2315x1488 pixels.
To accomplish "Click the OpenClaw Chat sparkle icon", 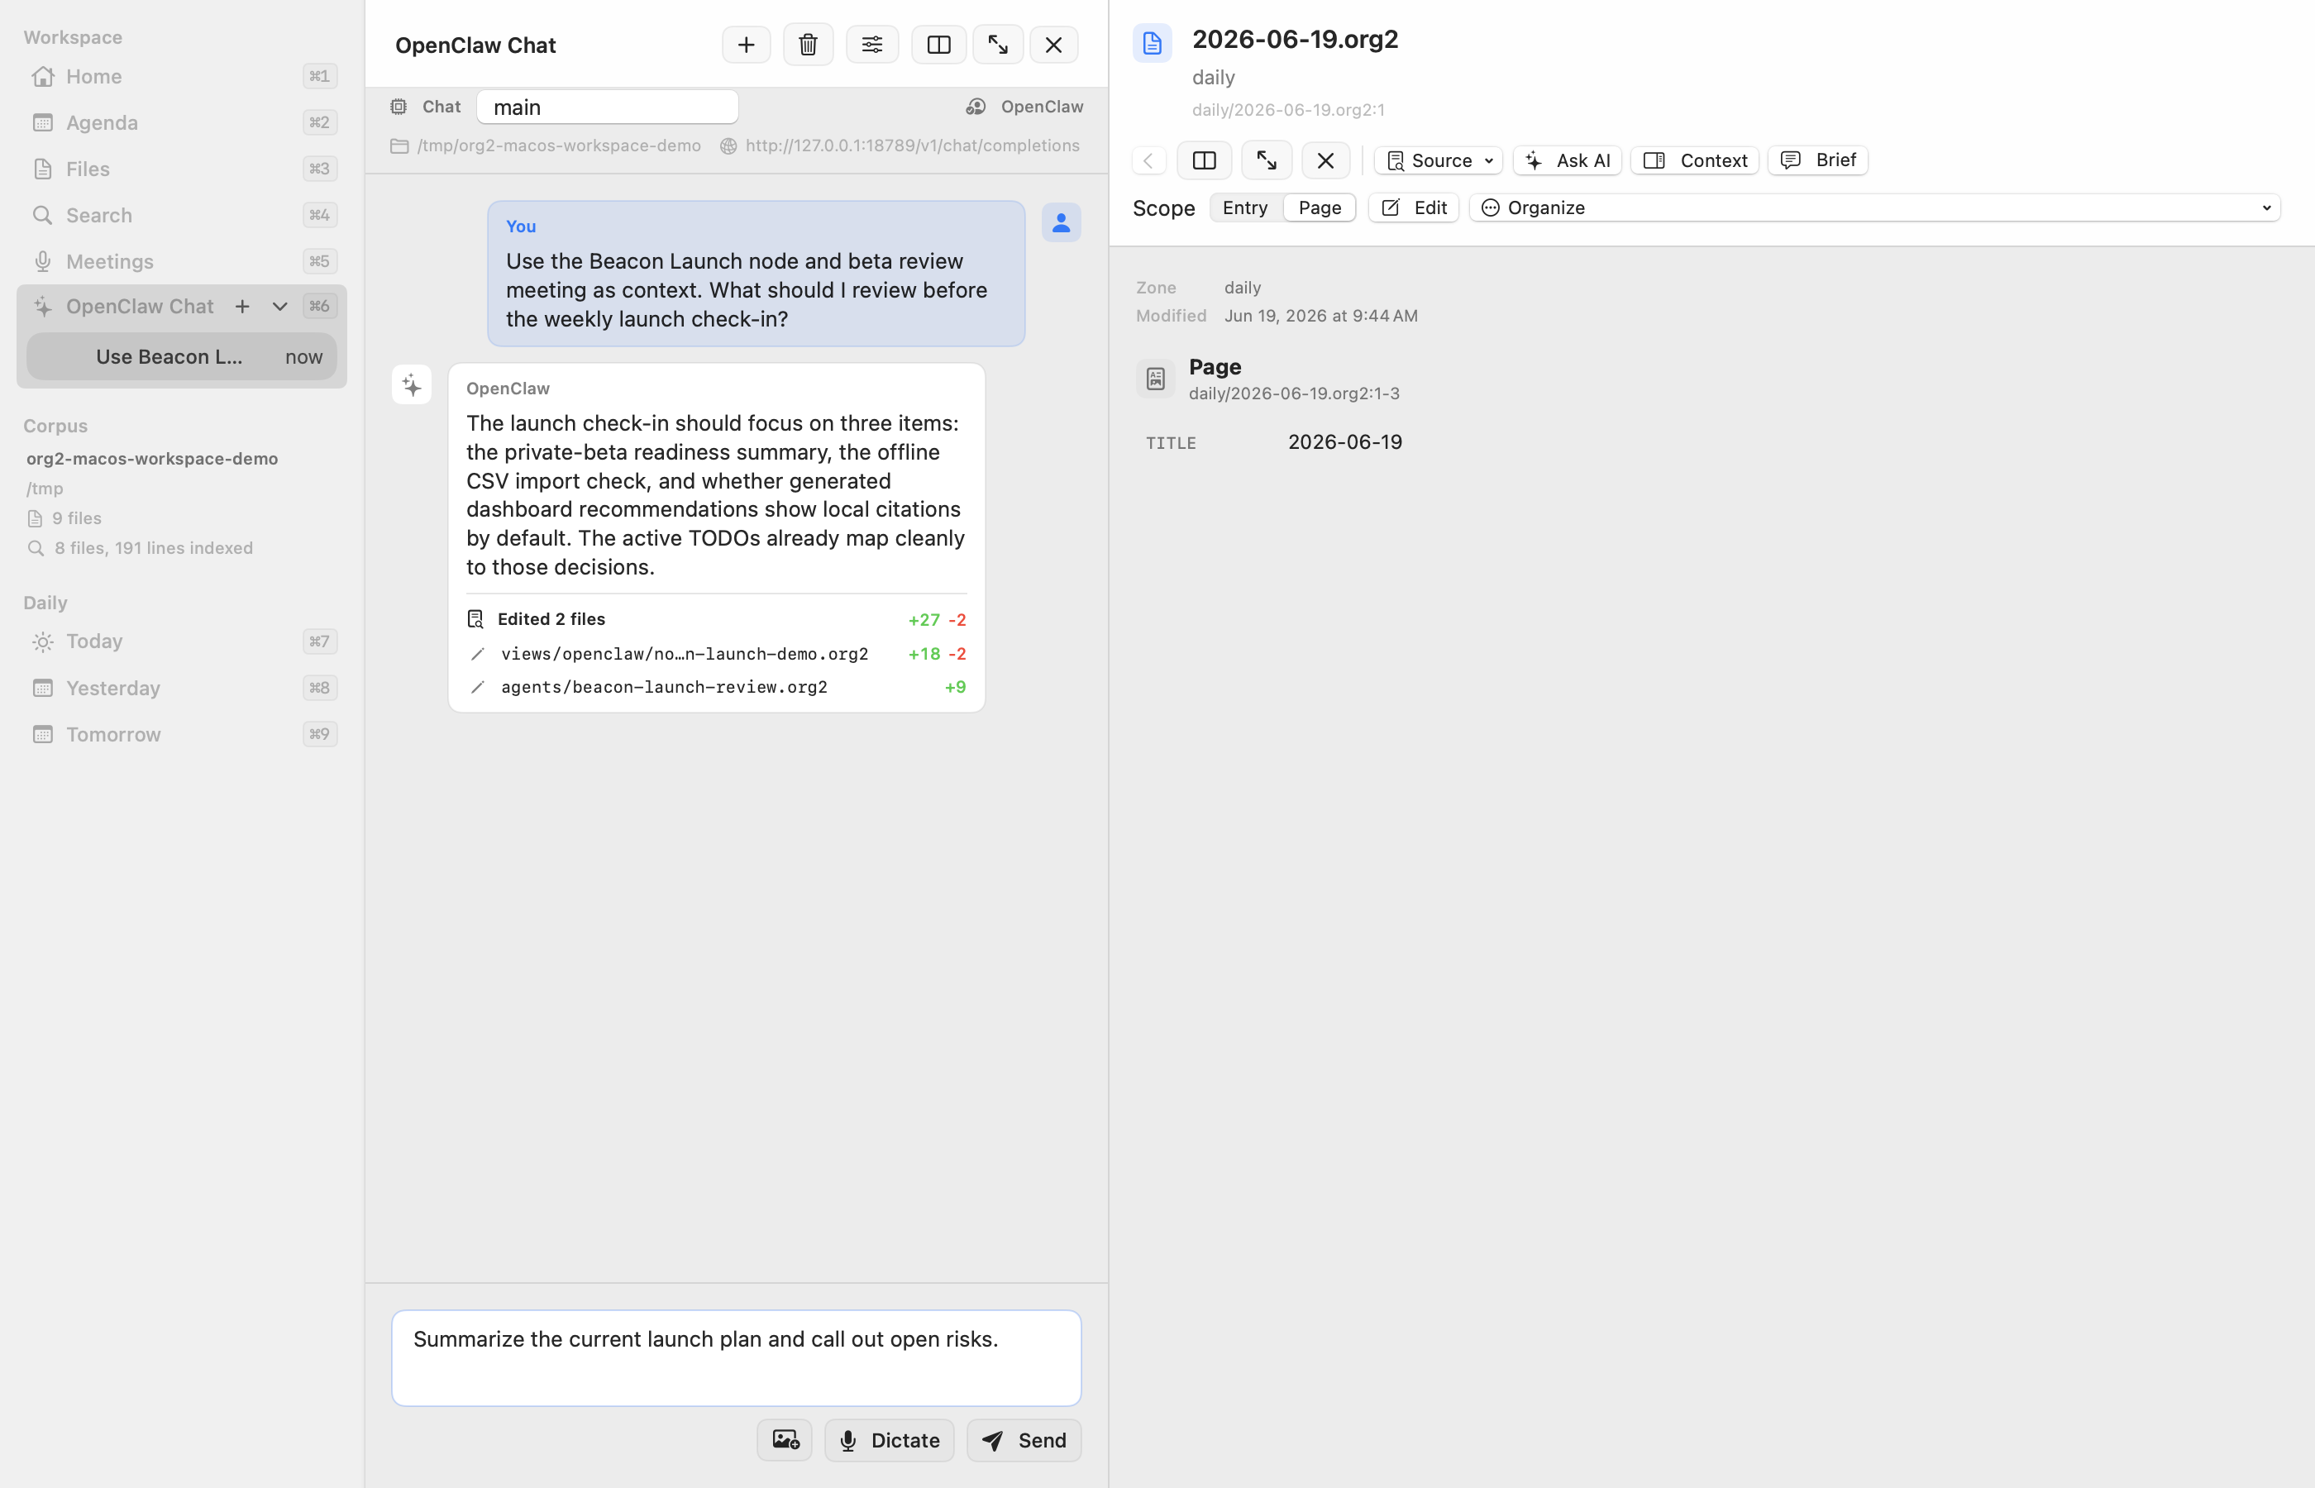I will [x=42, y=307].
